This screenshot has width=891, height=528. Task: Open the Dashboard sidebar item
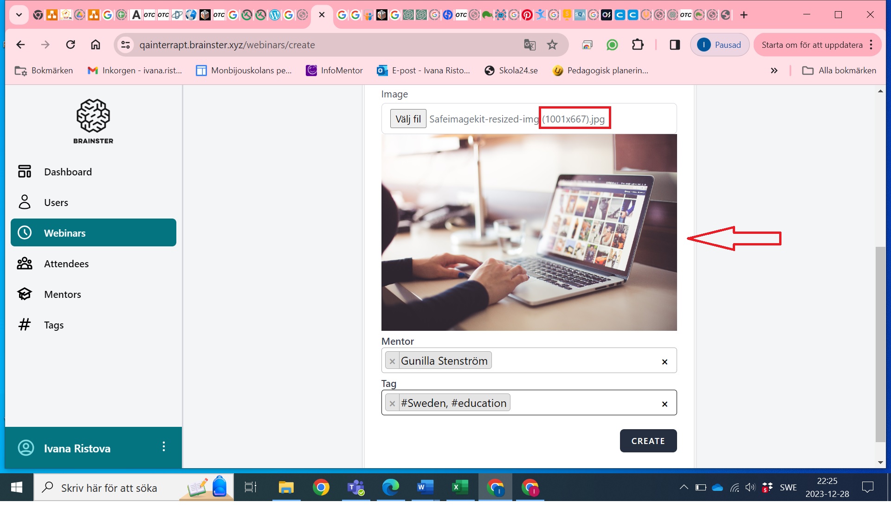pos(68,172)
